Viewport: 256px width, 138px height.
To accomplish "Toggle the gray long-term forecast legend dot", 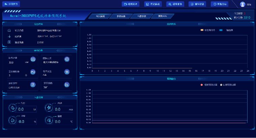I will pyautogui.click(x=221, y=85).
